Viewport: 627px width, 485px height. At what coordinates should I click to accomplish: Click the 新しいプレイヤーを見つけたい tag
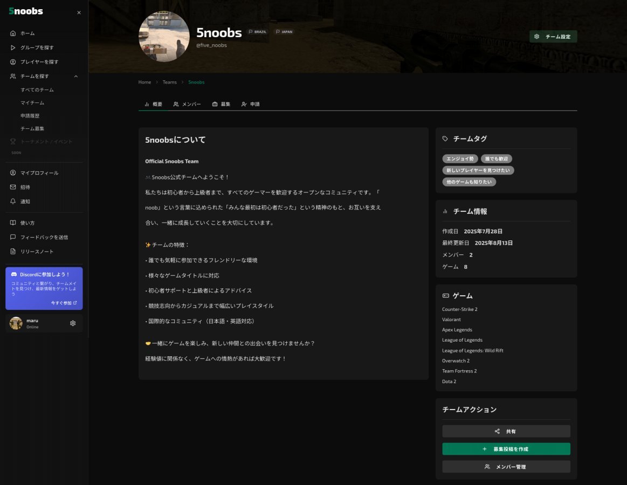[478, 170]
